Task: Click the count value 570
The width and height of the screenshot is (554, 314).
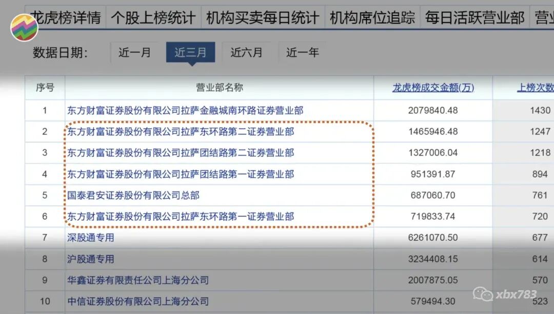Action: (540, 280)
